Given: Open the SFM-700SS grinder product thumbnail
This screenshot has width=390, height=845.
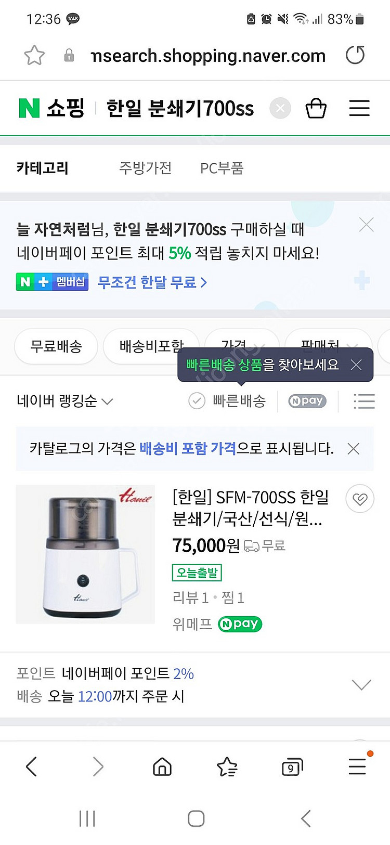Looking at the screenshot, I should click(x=85, y=554).
